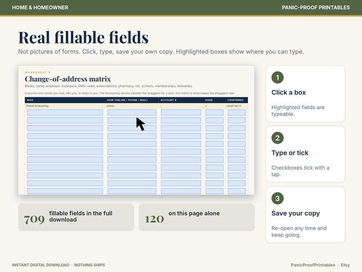Click the 'Type or tick' step title
This screenshot has width=362, height=272.
[x=290, y=153]
